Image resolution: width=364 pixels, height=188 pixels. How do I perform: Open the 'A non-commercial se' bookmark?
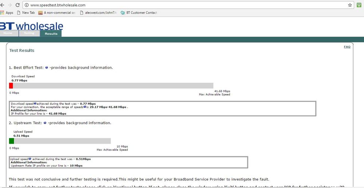(57, 13)
